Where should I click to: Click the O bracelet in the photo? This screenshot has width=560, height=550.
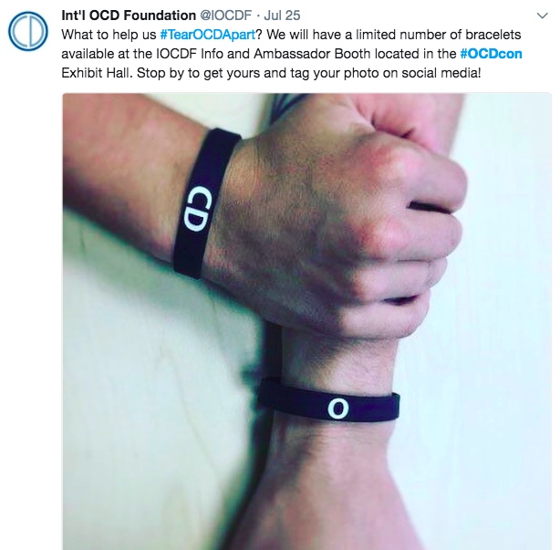pyautogui.click(x=328, y=402)
